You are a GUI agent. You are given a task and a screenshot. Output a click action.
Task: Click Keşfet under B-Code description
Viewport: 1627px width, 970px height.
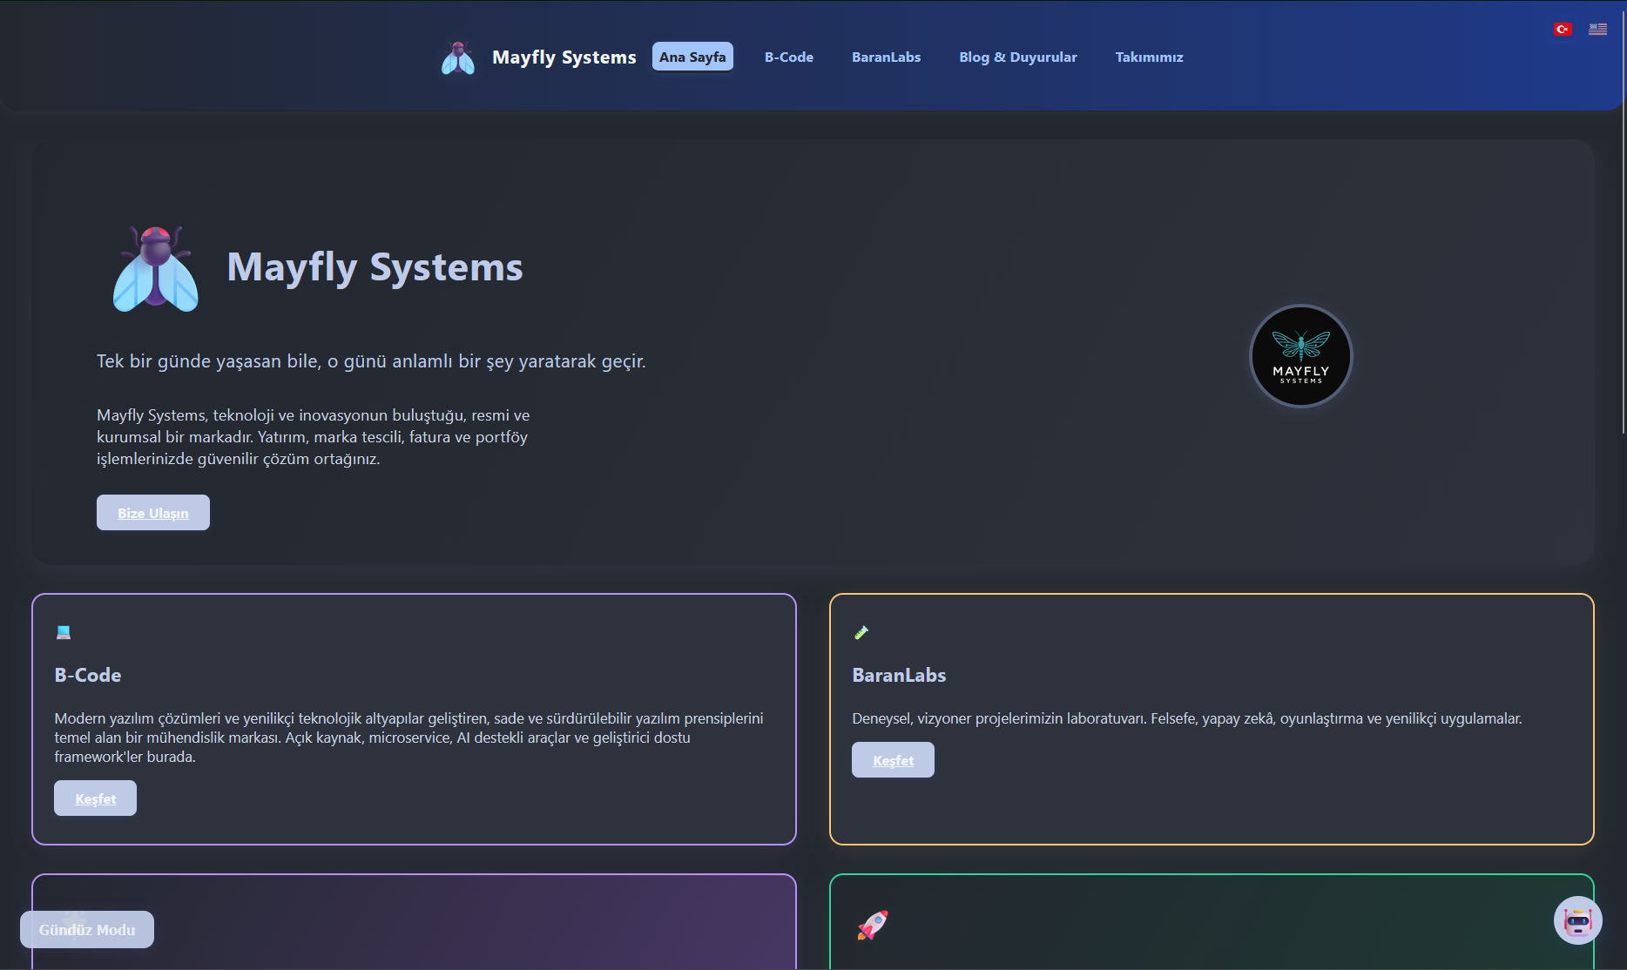pyautogui.click(x=95, y=798)
